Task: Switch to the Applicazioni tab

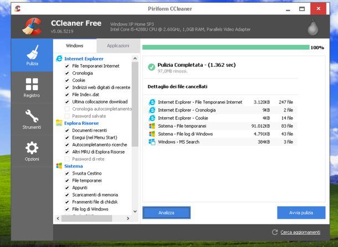Action: pos(118,46)
